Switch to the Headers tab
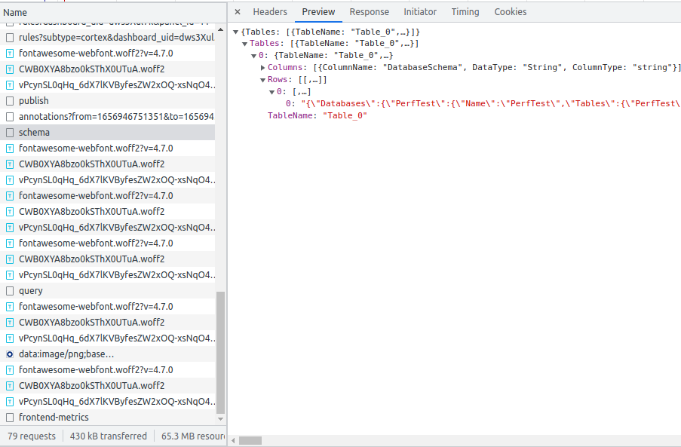The image size is (681, 447). tap(269, 11)
